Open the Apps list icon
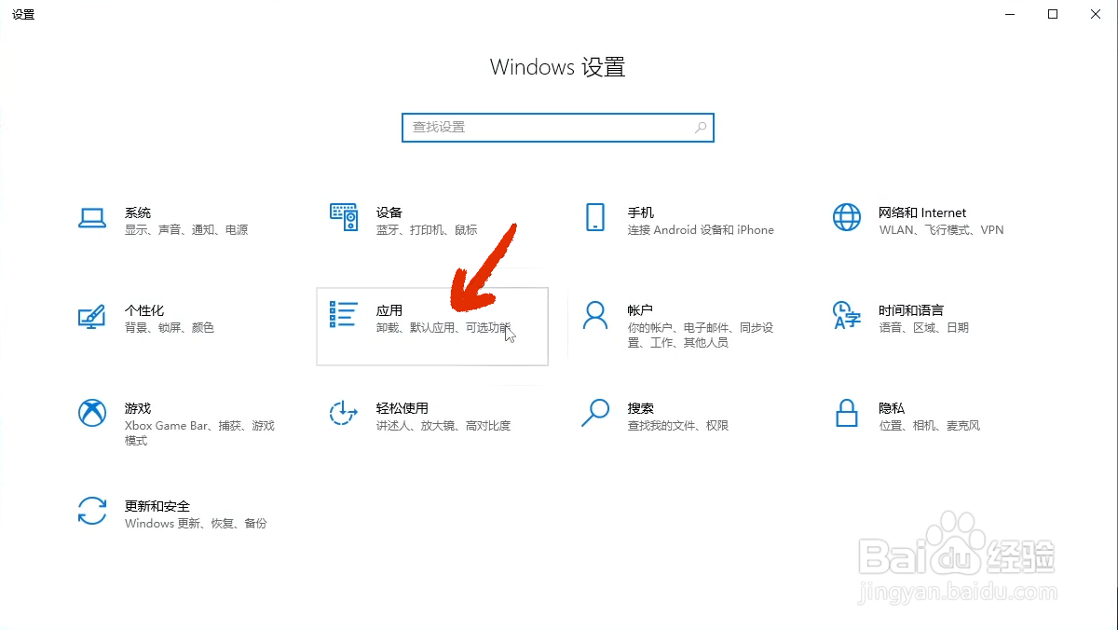The width and height of the screenshot is (1118, 630). 344,315
